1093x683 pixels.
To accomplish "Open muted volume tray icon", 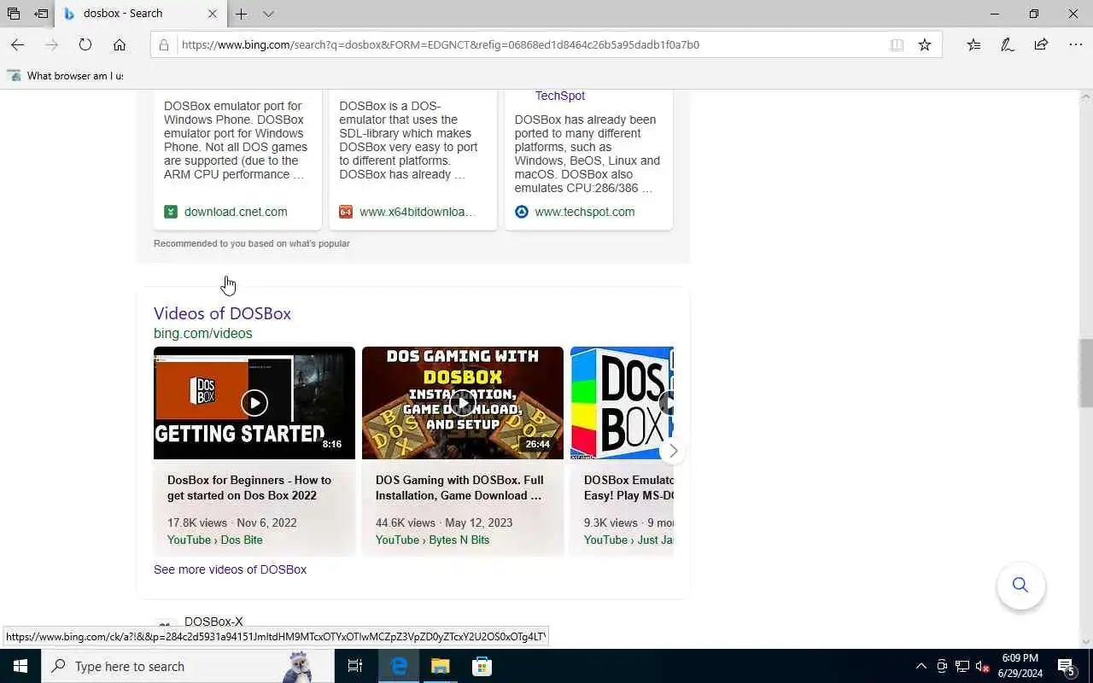I will tap(983, 666).
